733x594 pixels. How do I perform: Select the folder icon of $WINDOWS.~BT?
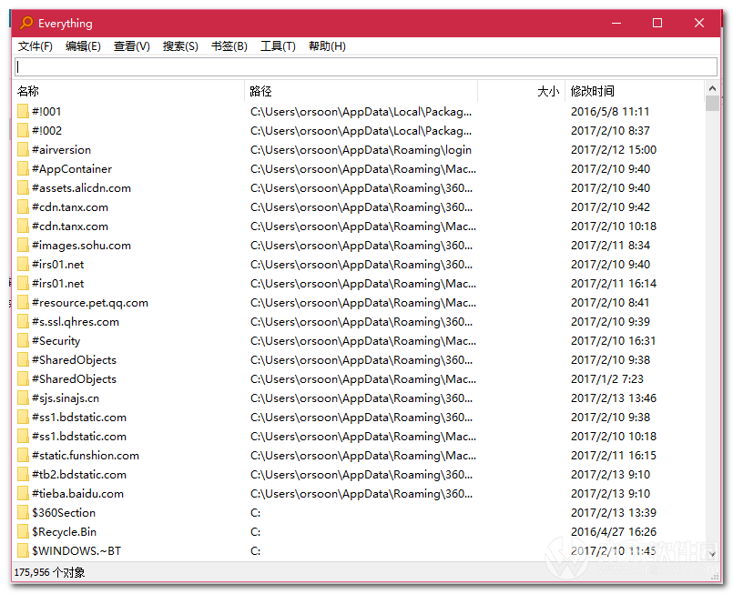[x=23, y=551]
